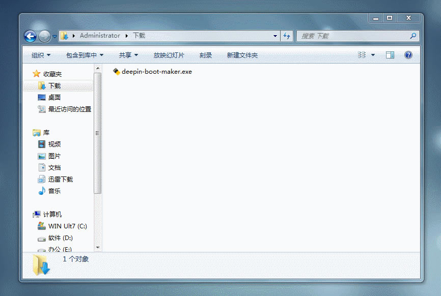Create a folder with 新建文件夹
The width and height of the screenshot is (441, 296).
pyautogui.click(x=242, y=55)
